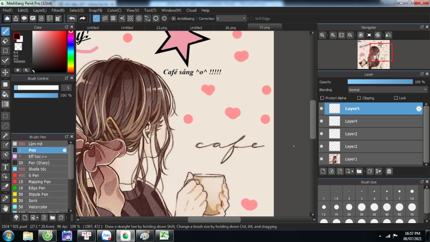Undock the Layer panel
The width and height of the screenshot is (430, 242).
pyautogui.click(x=422, y=74)
